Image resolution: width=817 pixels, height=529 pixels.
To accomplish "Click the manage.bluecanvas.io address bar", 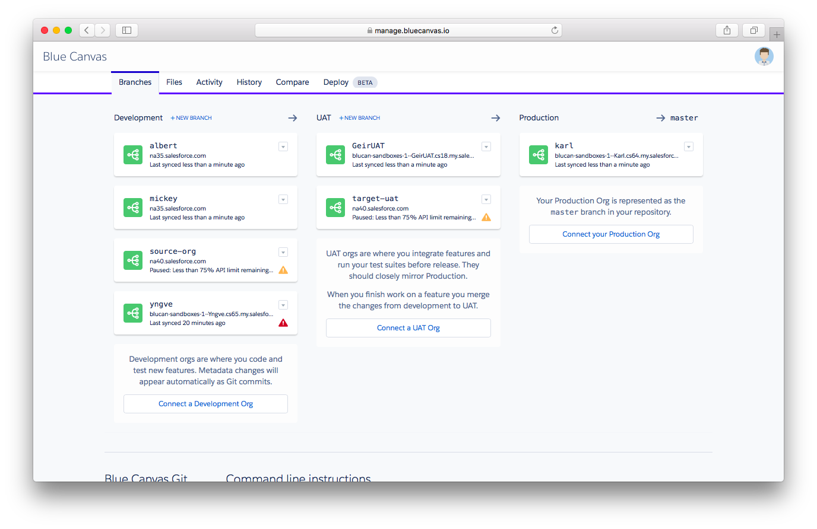I will pyautogui.click(x=408, y=30).
